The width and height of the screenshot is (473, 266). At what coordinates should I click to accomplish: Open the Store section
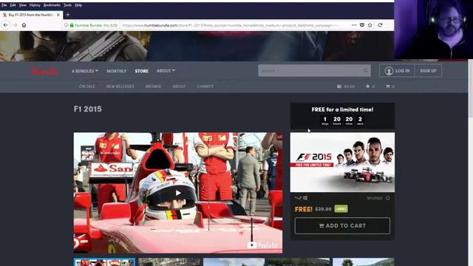point(141,71)
